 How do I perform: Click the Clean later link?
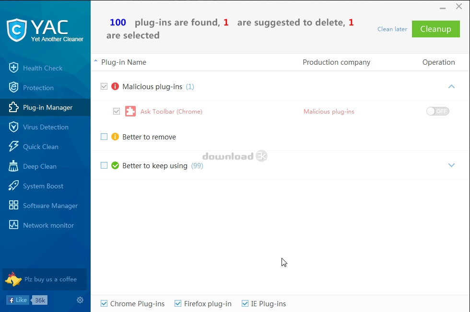[x=392, y=29]
